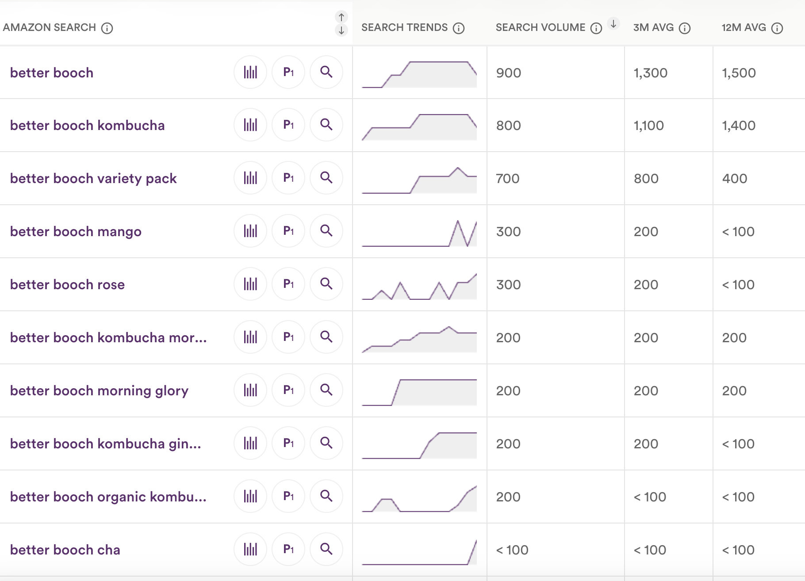805x581 pixels.
Task: Open bar chart icon for better booch kombucha
Action: tap(250, 125)
